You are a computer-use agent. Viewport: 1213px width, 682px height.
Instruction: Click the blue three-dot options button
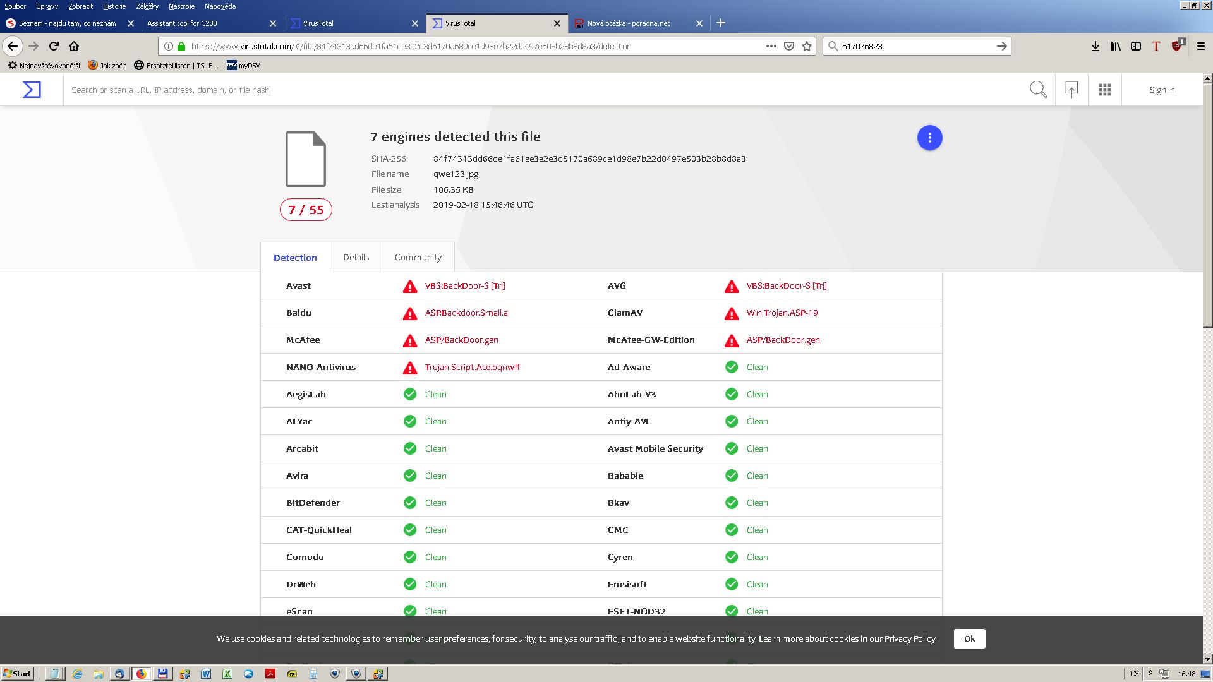[x=929, y=138]
